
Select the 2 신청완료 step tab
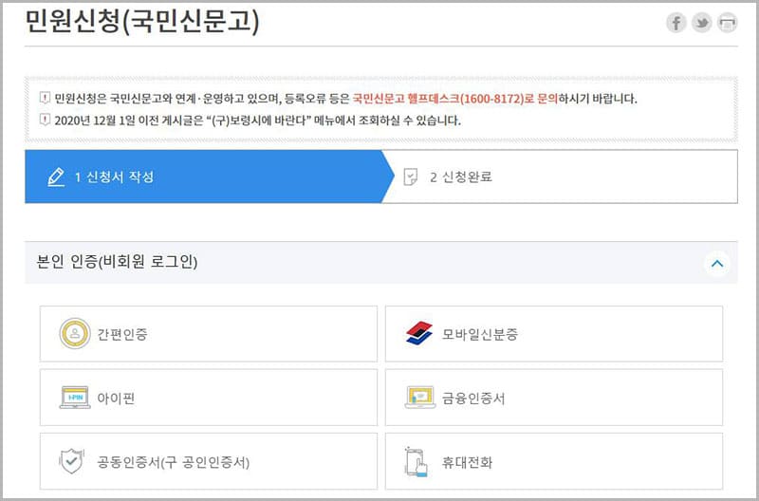560,176
